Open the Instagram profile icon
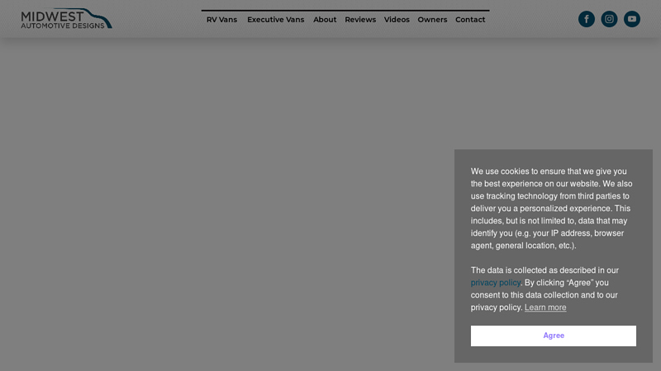The width and height of the screenshot is (661, 371). pyautogui.click(x=609, y=19)
